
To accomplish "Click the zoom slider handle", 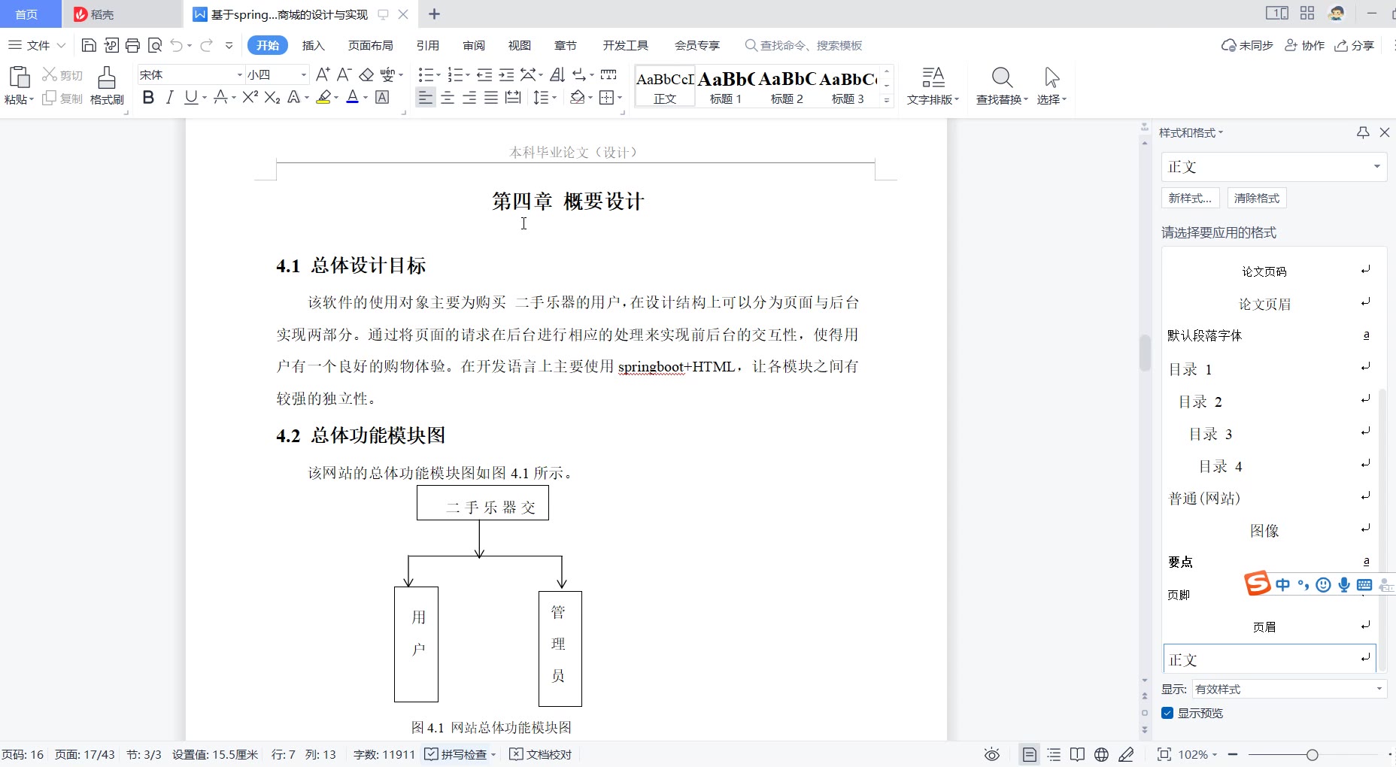I will click(x=1313, y=754).
